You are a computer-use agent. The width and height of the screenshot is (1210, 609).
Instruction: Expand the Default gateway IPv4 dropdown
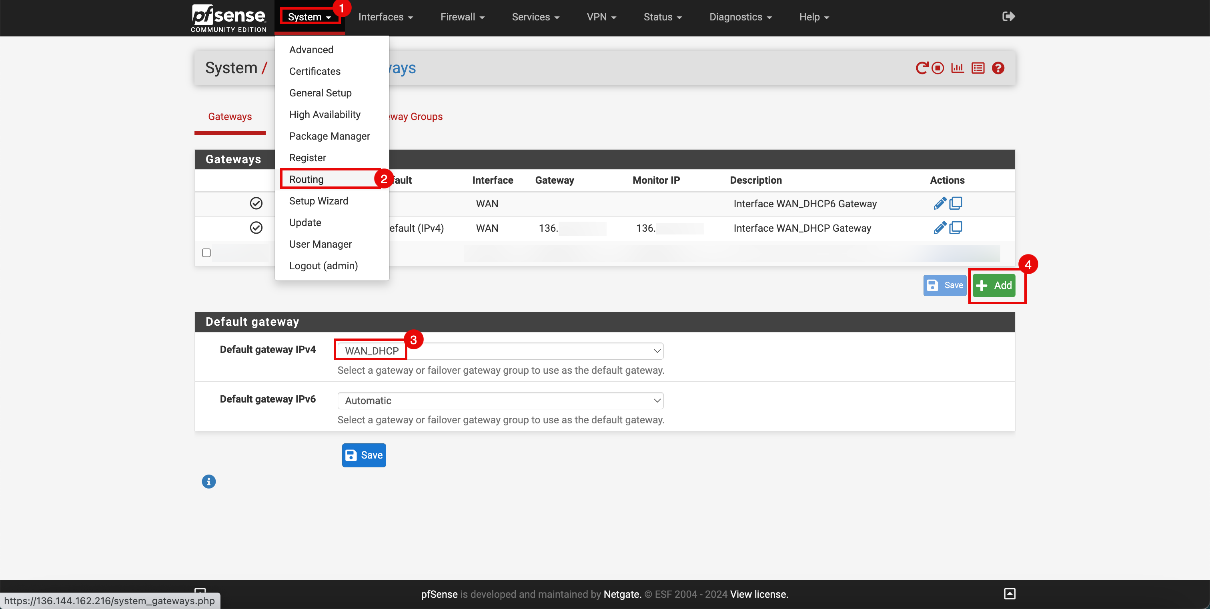point(500,351)
